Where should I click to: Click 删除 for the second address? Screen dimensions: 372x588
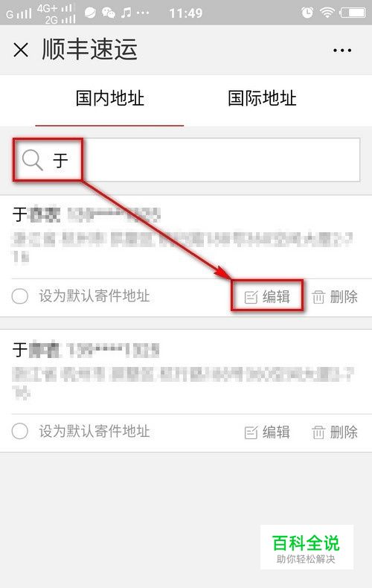point(344,432)
